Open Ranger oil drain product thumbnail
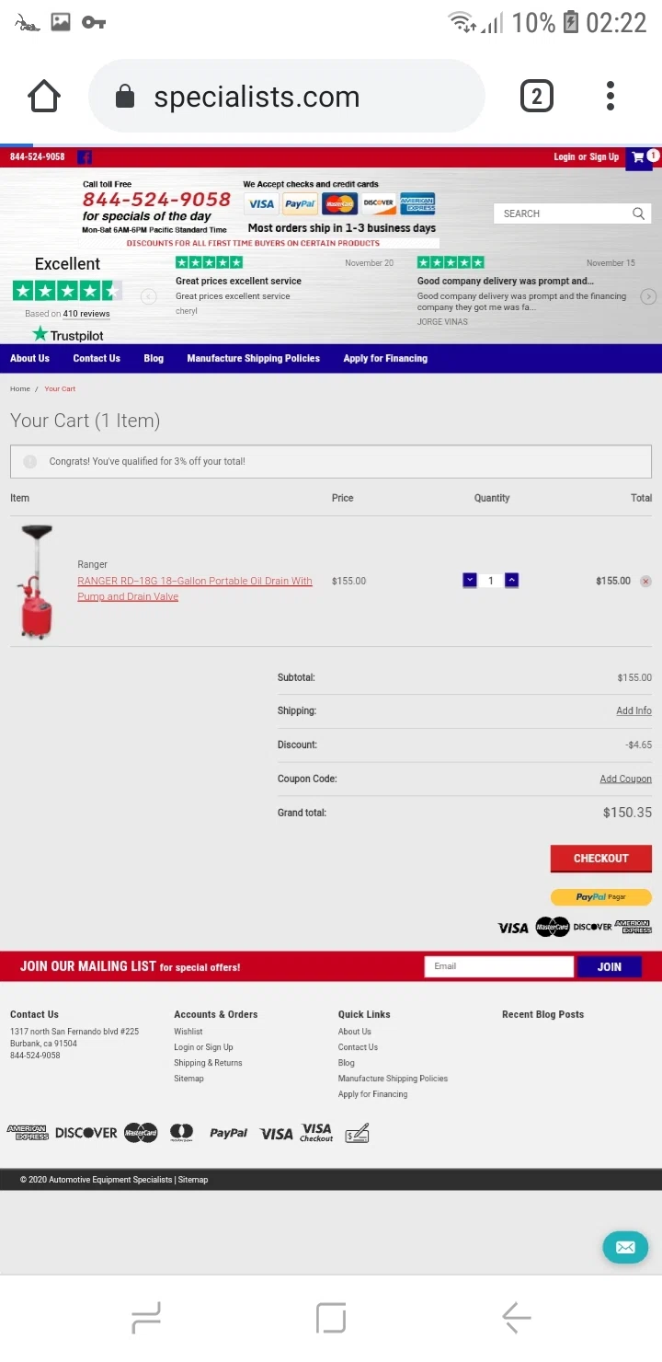Viewport: 662px width, 1362px height. (x=36, y=581)
